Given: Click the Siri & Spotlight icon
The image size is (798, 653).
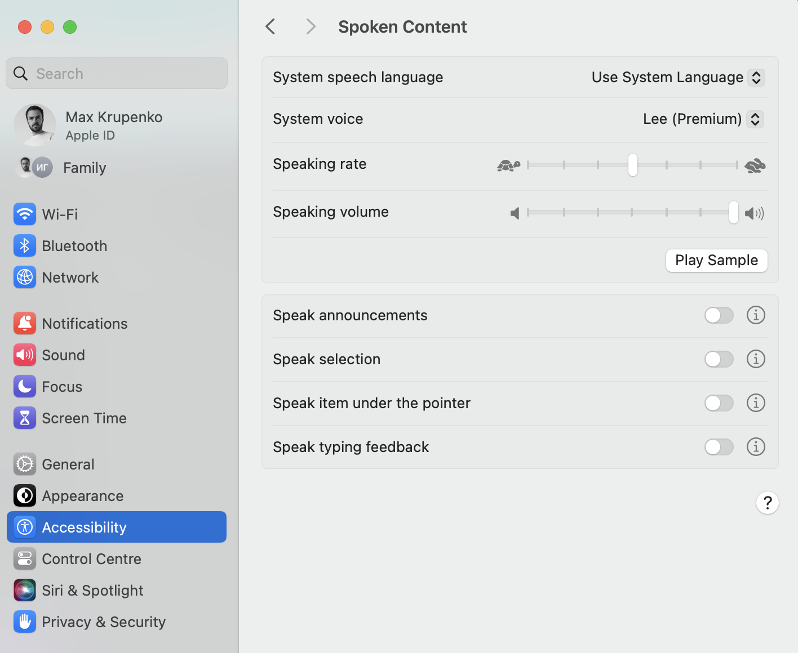Looking at the screenshot, I should (x=25, y=591).
